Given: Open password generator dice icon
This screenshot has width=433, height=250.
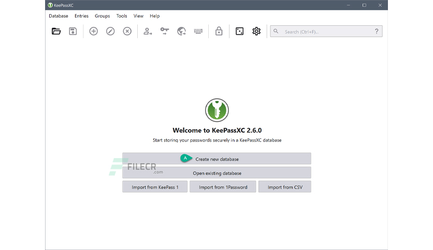Looking at the screenshot, I should (x=240, y=32).
